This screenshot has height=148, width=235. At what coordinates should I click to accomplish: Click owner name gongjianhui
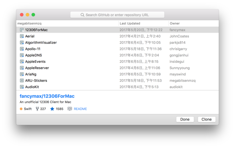click(179, 55)
